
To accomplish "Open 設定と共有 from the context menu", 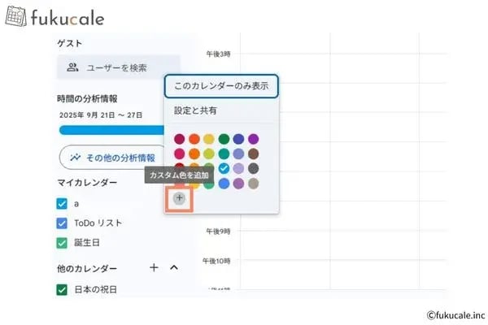I will click(198, 110).
